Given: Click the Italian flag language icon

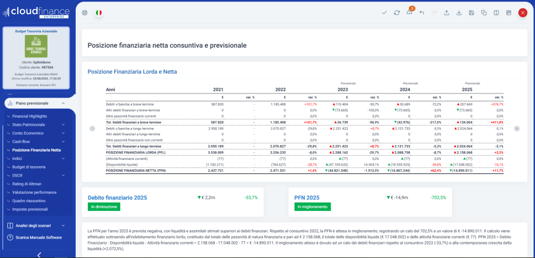Looking at the screenshot, I should click(x=99, y=13).
